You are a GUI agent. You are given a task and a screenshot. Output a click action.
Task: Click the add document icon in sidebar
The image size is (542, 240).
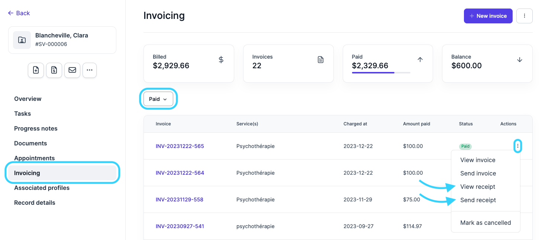coord(36,70)
